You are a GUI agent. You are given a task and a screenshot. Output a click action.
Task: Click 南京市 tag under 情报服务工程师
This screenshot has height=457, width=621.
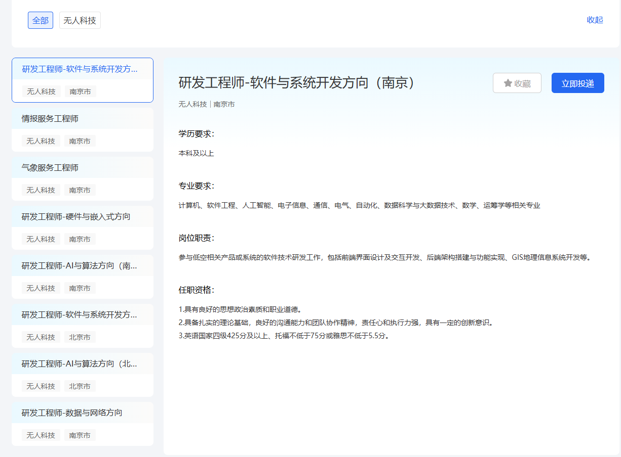(x=80, y=141)
